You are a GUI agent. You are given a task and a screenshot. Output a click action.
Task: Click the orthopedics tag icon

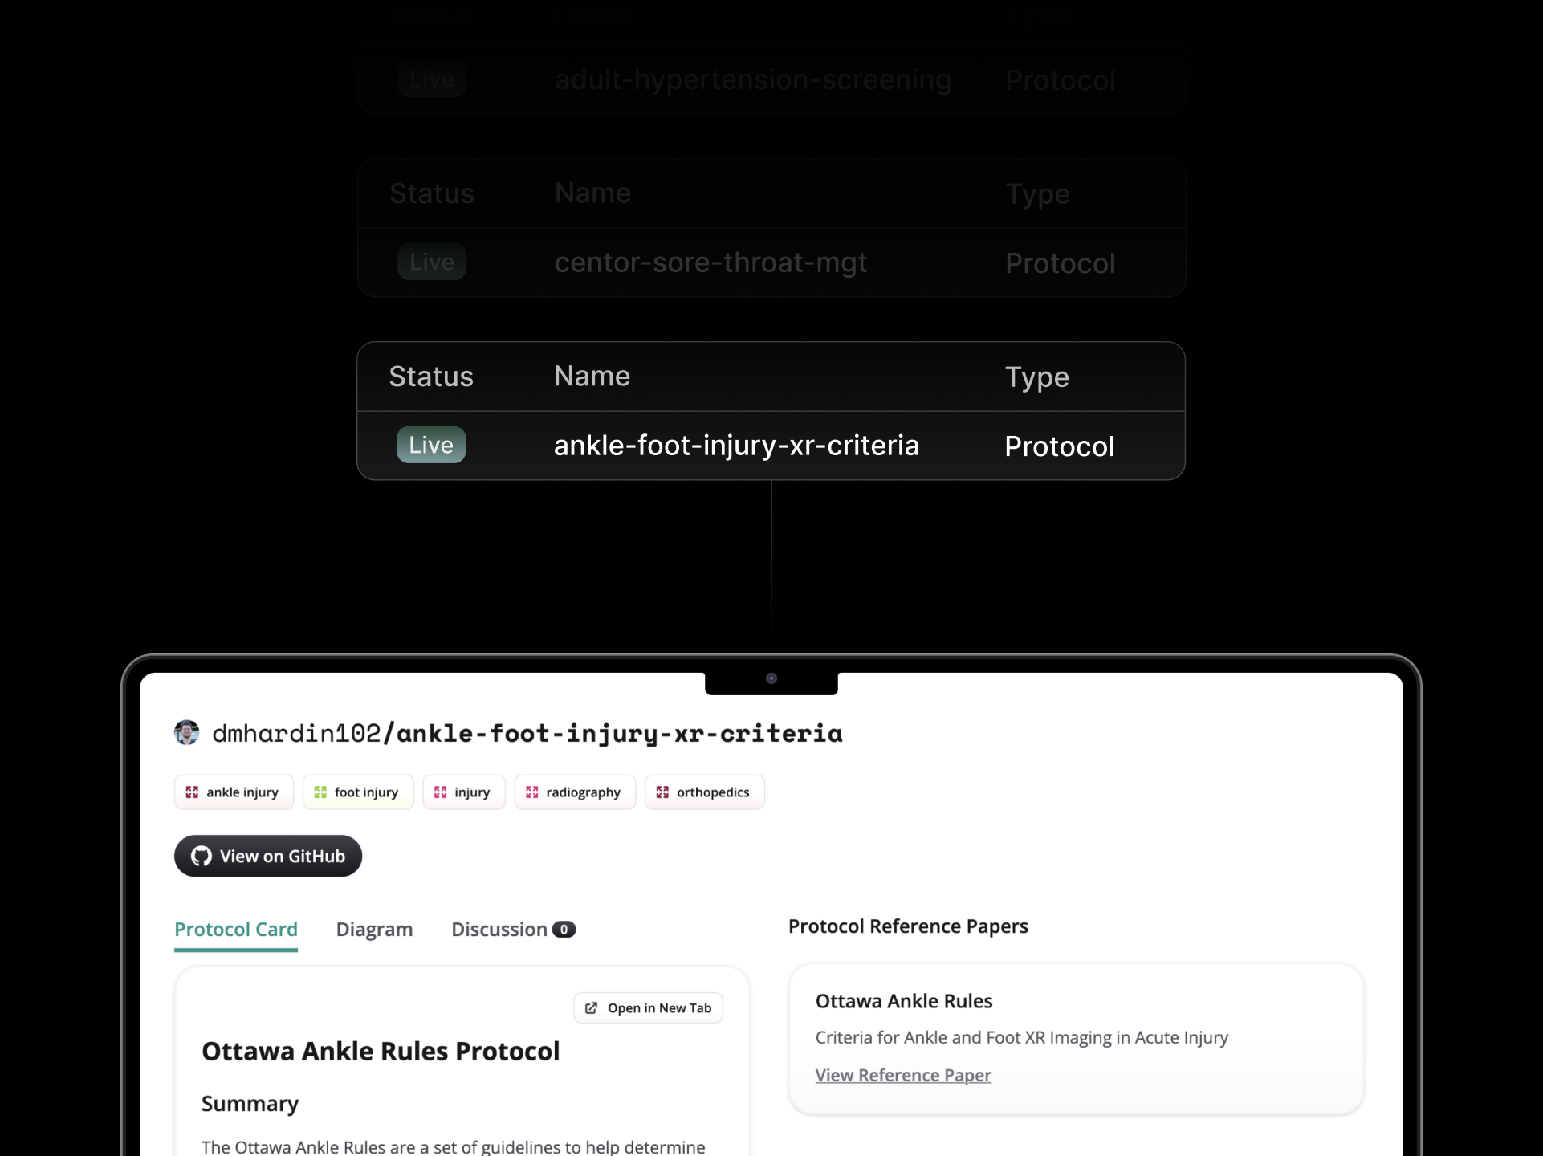coord(662,792)
